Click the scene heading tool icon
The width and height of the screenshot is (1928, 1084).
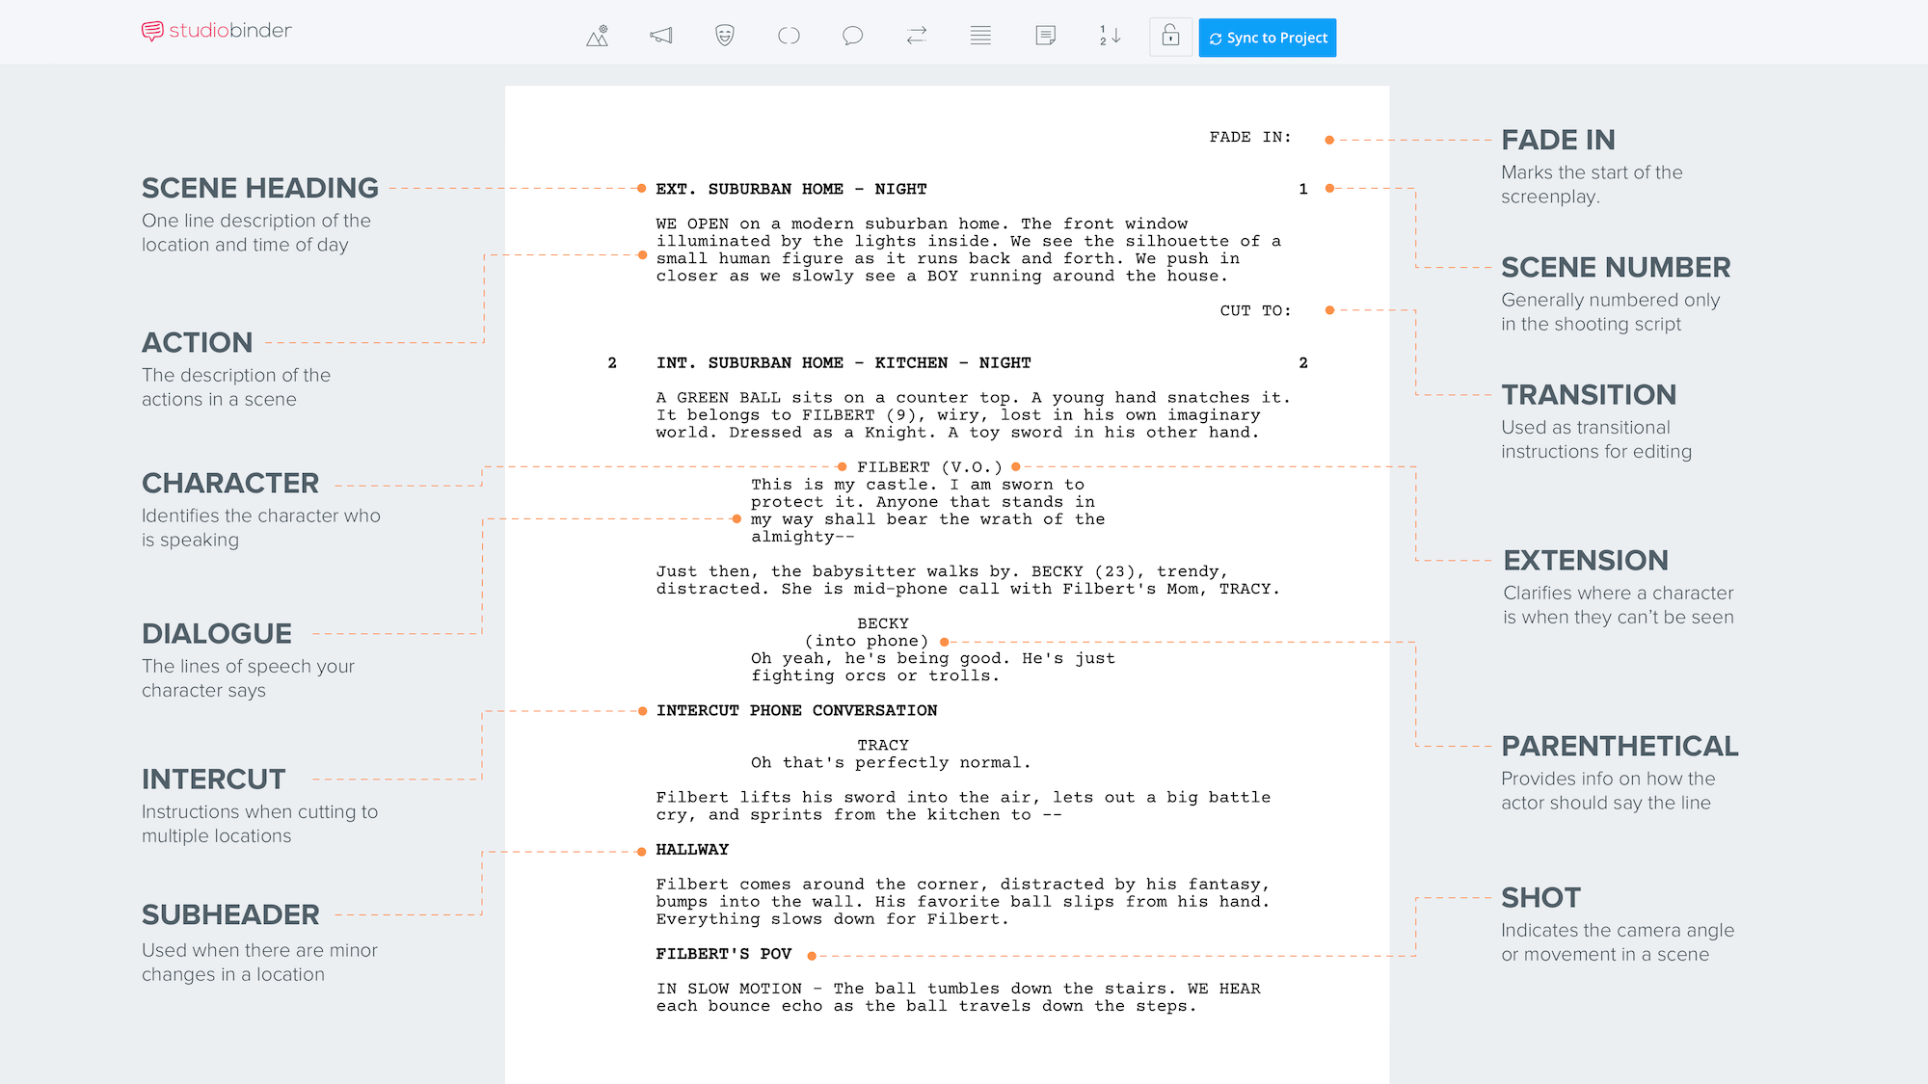pos(596,37)
